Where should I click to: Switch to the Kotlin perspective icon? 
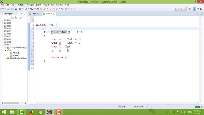coord(194,9)
